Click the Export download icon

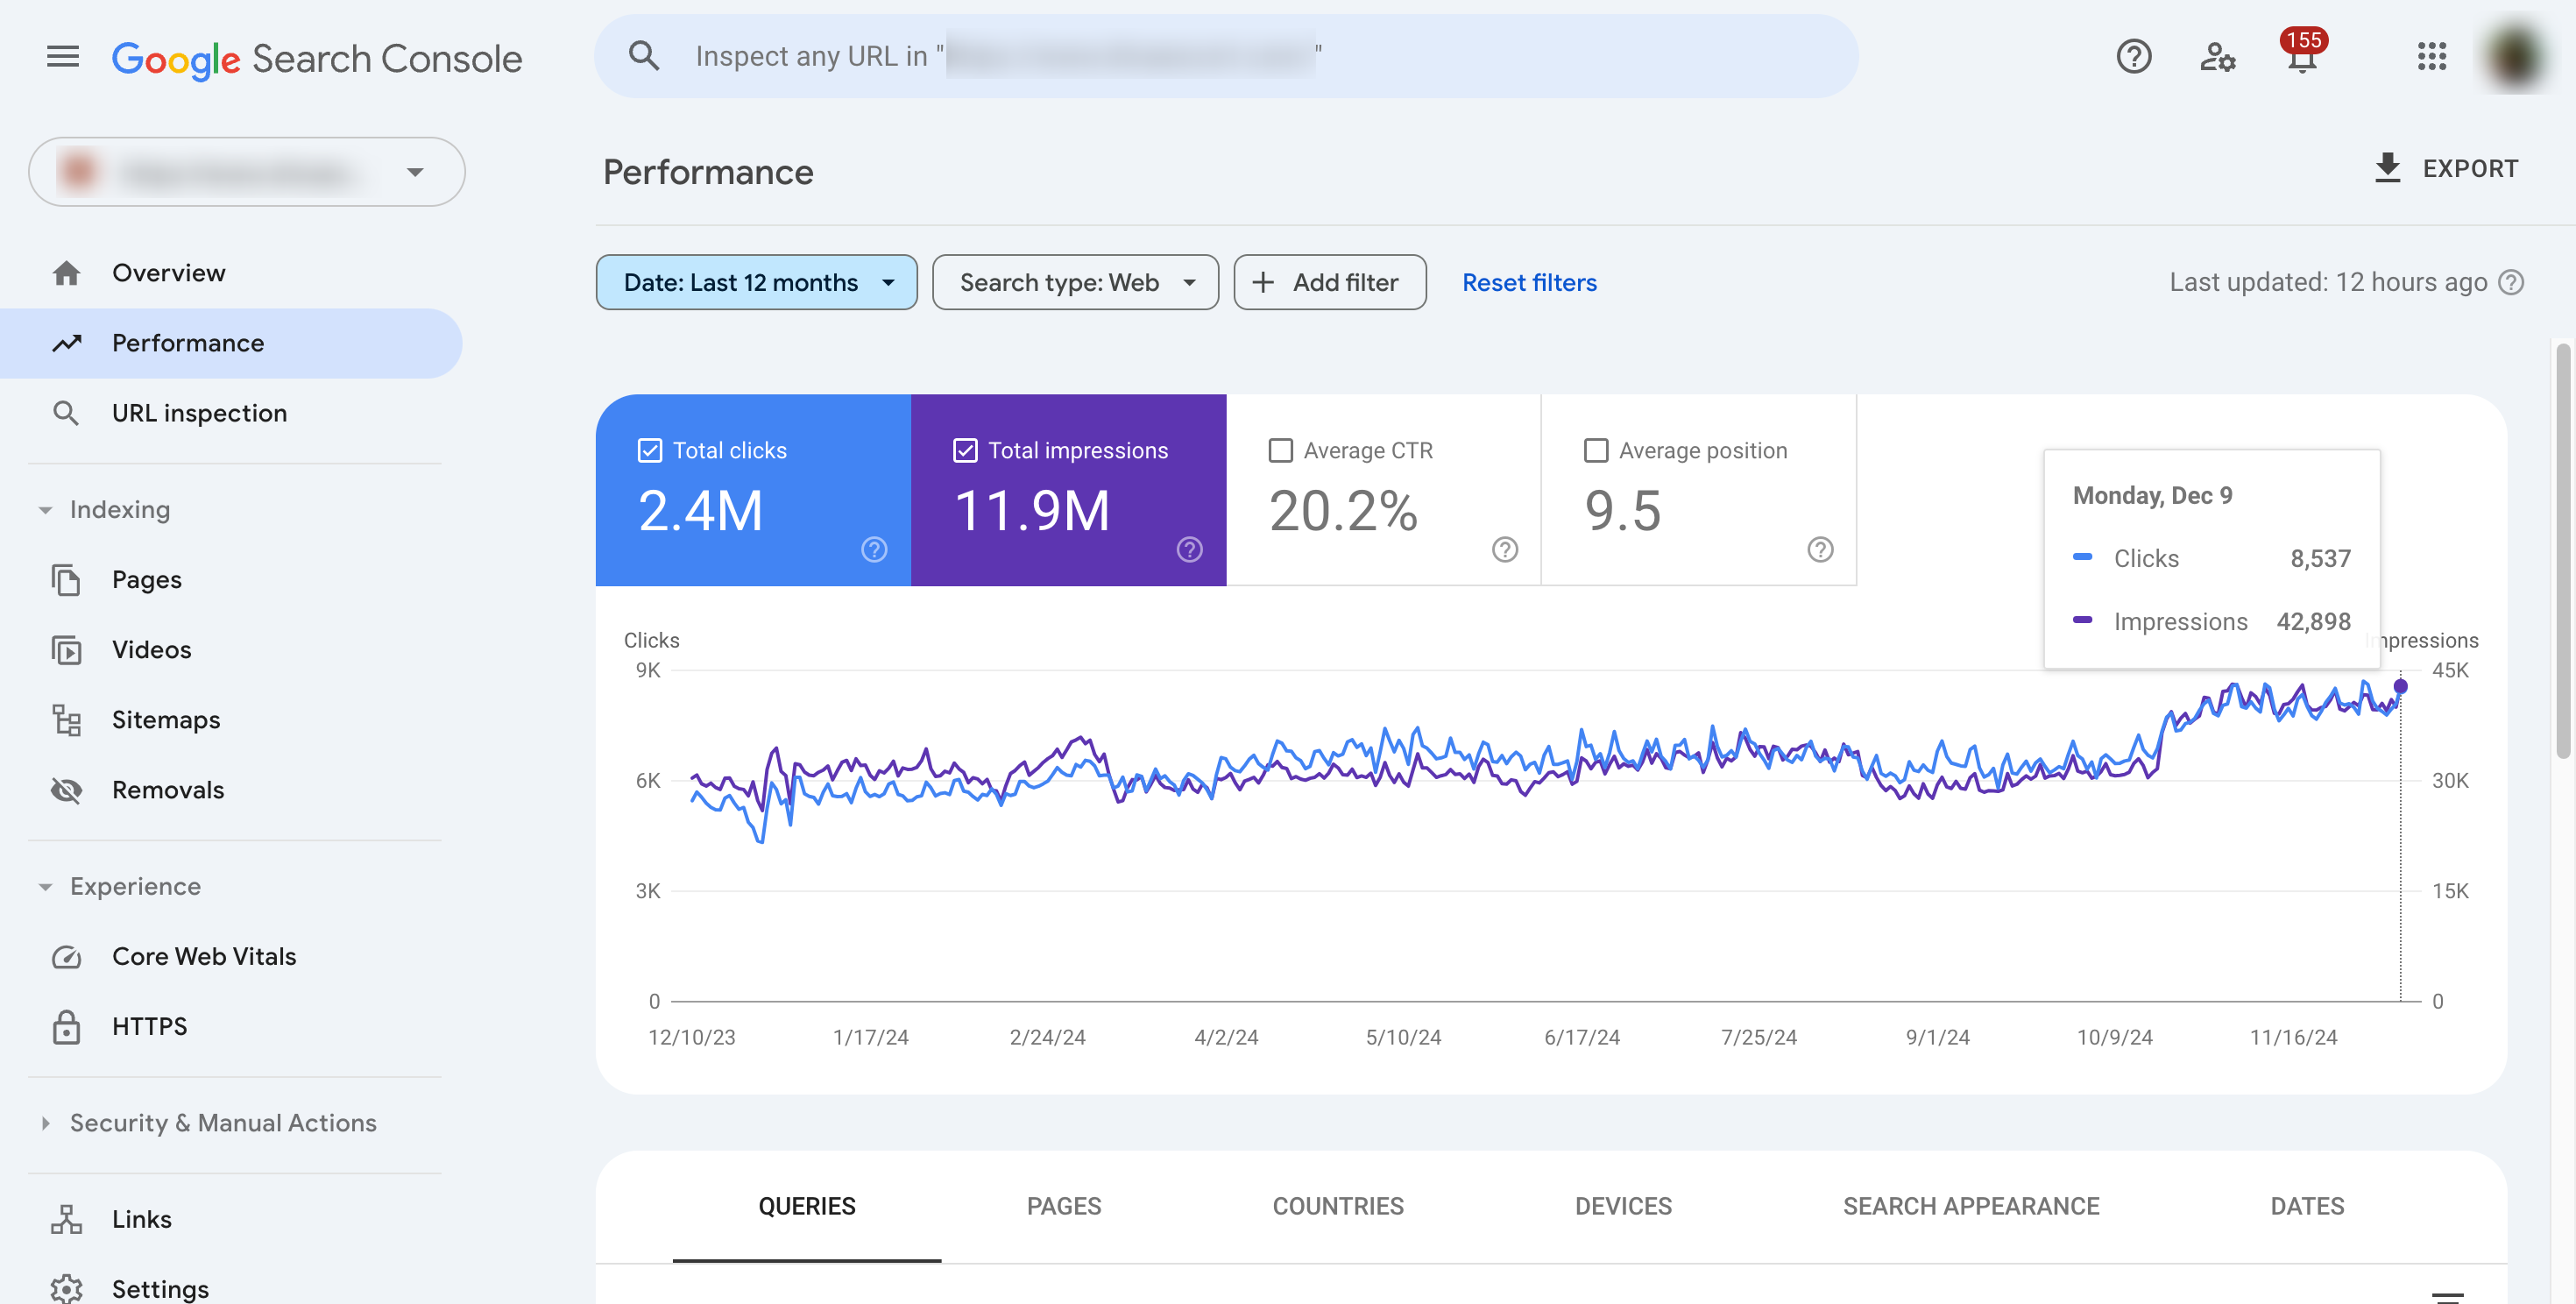pyautogui.click(x=2387, y=168)
